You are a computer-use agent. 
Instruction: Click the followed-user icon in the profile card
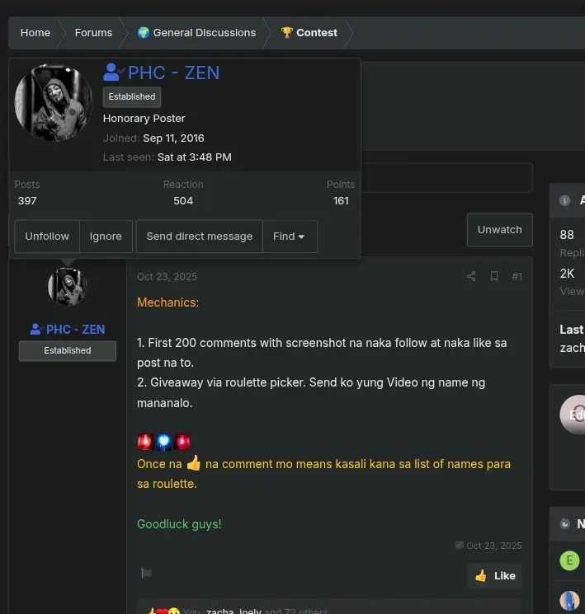click(113, 73)
